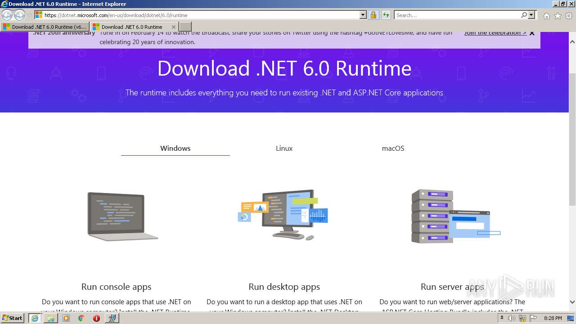
Task: Click the Run console apps heading
Action: click(x=116, y=287)
